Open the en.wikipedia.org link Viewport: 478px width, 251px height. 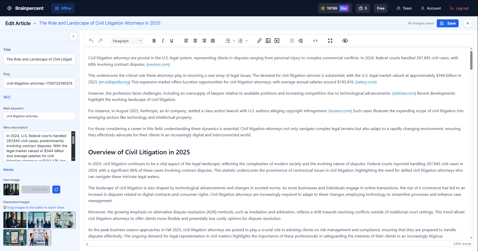(115, 82)
